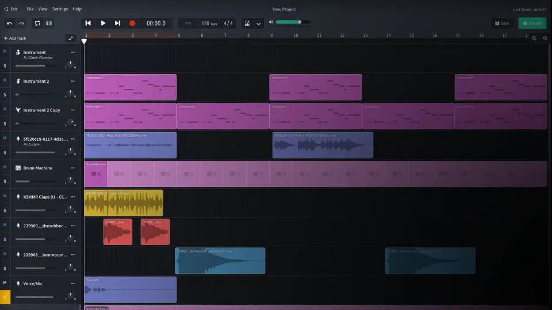
Task: Click the Instrument track piano icon
Action: point(18,52)
